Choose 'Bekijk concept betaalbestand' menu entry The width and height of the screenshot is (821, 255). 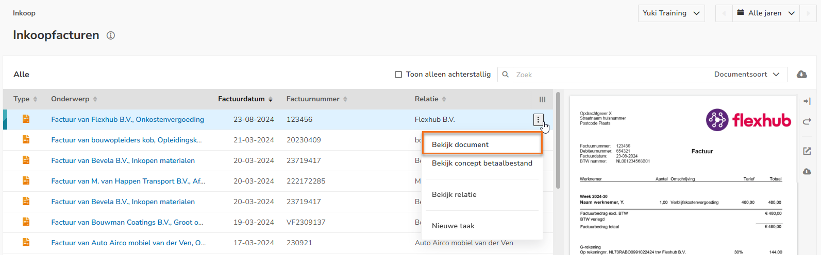pos(482,163)
